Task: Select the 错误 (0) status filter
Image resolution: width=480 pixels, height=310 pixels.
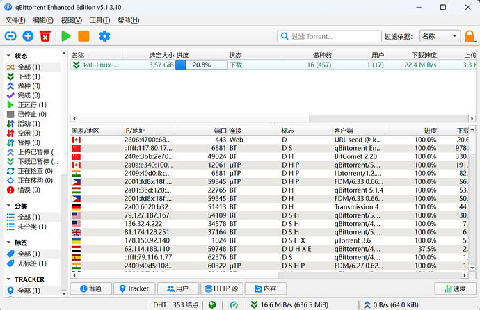Action: tap(29, 190)
